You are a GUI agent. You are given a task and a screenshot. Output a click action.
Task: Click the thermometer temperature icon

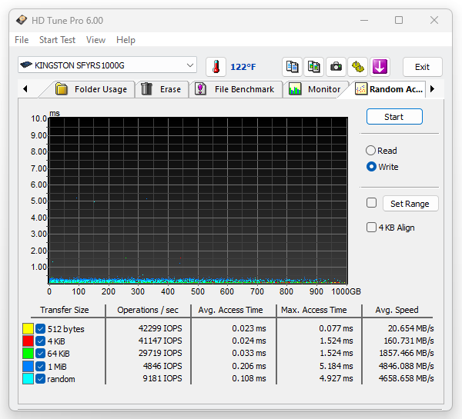216,67
